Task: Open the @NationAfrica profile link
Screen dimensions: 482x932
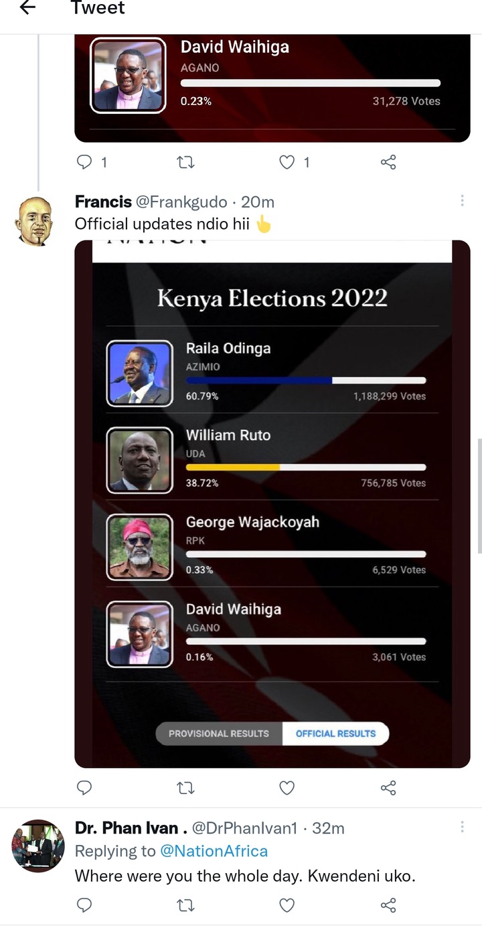Action: point(214,851)
